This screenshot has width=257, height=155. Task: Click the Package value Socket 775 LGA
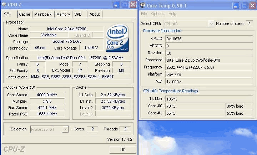pos(67,41)
